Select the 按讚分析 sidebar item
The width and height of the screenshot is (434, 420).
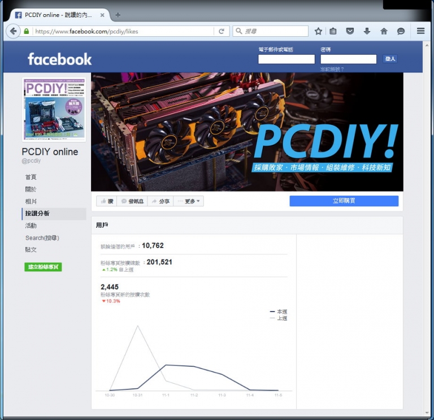coord(54,214)
